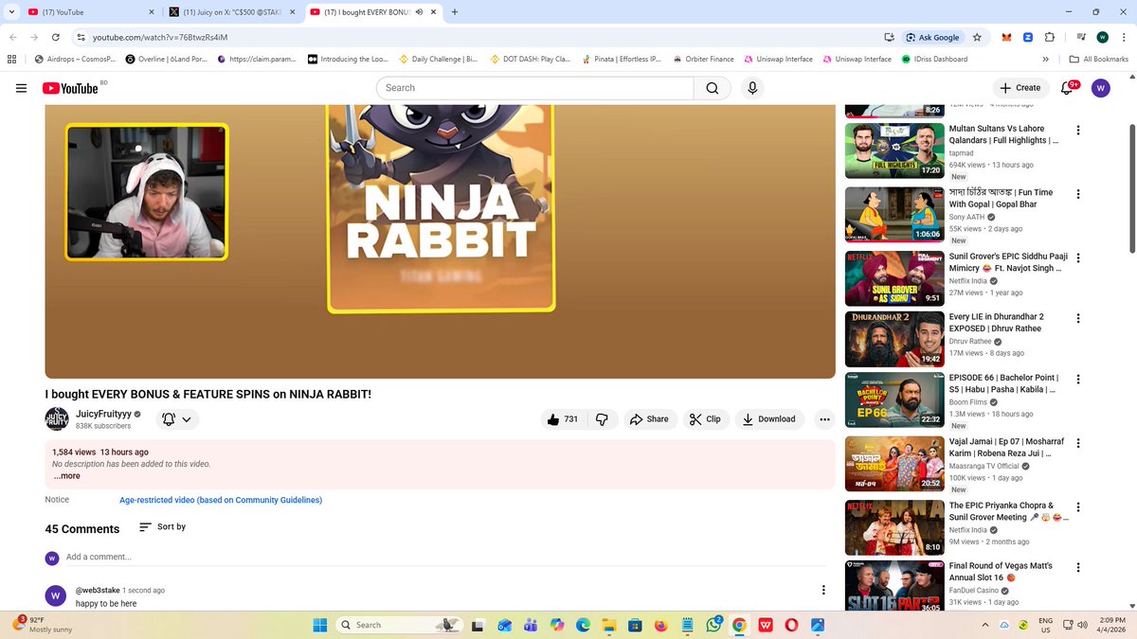Open the Age-restricted video notice link
The image size is (1137, 639).
(x=221, y=500)
